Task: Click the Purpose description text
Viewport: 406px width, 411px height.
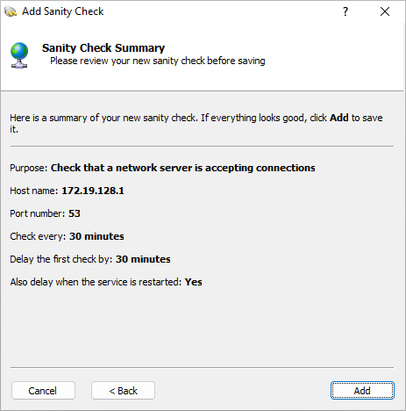Action: tap(183, 168)
